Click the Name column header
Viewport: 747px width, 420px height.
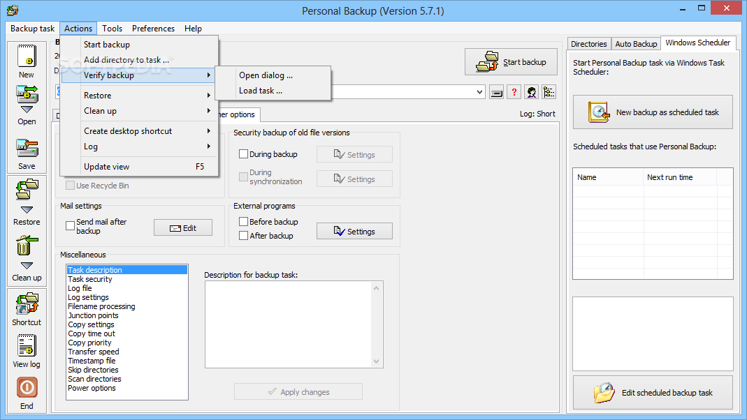point(608,177)
